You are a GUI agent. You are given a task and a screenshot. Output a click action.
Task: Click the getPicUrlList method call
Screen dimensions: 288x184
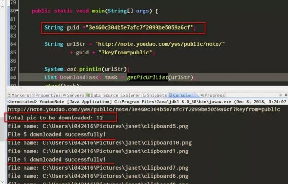tap(147, 77)
